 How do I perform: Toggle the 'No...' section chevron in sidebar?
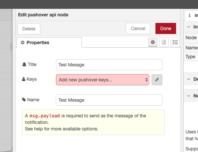click(189, 96)
